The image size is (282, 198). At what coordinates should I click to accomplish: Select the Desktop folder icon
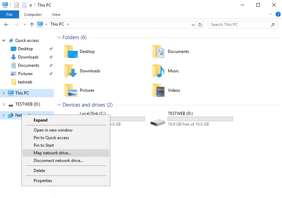pos(71,52)
